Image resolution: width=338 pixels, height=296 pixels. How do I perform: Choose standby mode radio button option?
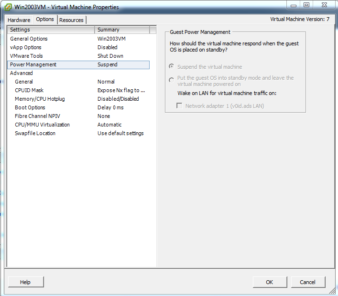(172, 80)
